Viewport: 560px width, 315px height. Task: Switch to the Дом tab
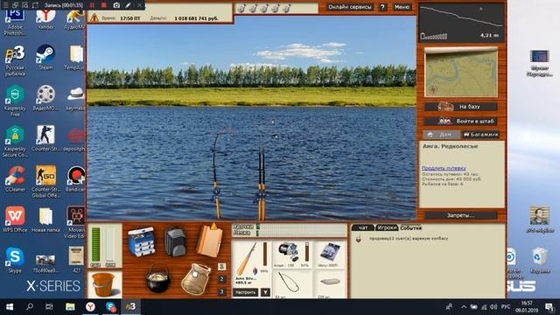coord(441,135)
